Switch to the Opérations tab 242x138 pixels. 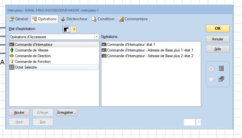click(44, 19)
